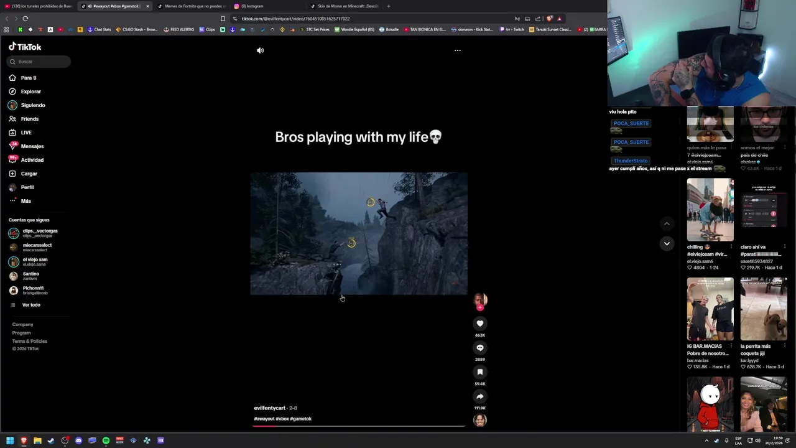Focus the Buscar search field

tap(39, 62)
